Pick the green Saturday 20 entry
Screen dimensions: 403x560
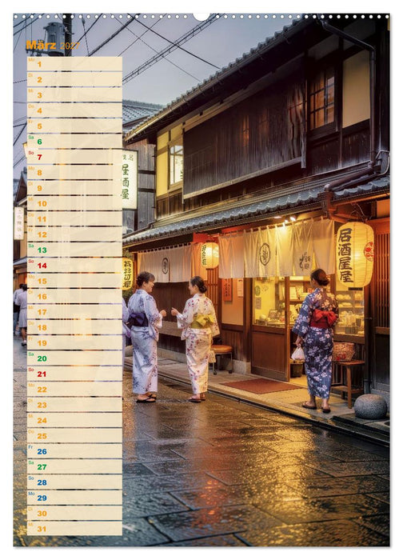74,358
